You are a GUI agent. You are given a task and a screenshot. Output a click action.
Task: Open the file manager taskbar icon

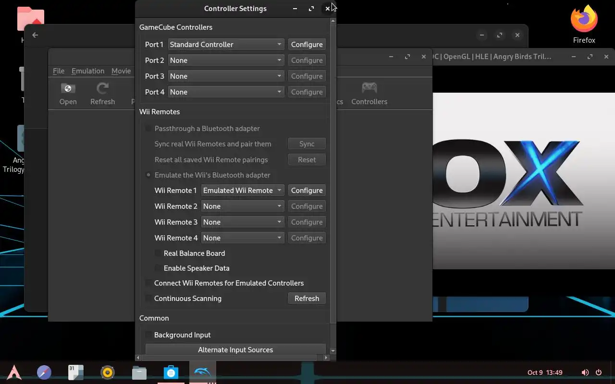pos(139,372)
